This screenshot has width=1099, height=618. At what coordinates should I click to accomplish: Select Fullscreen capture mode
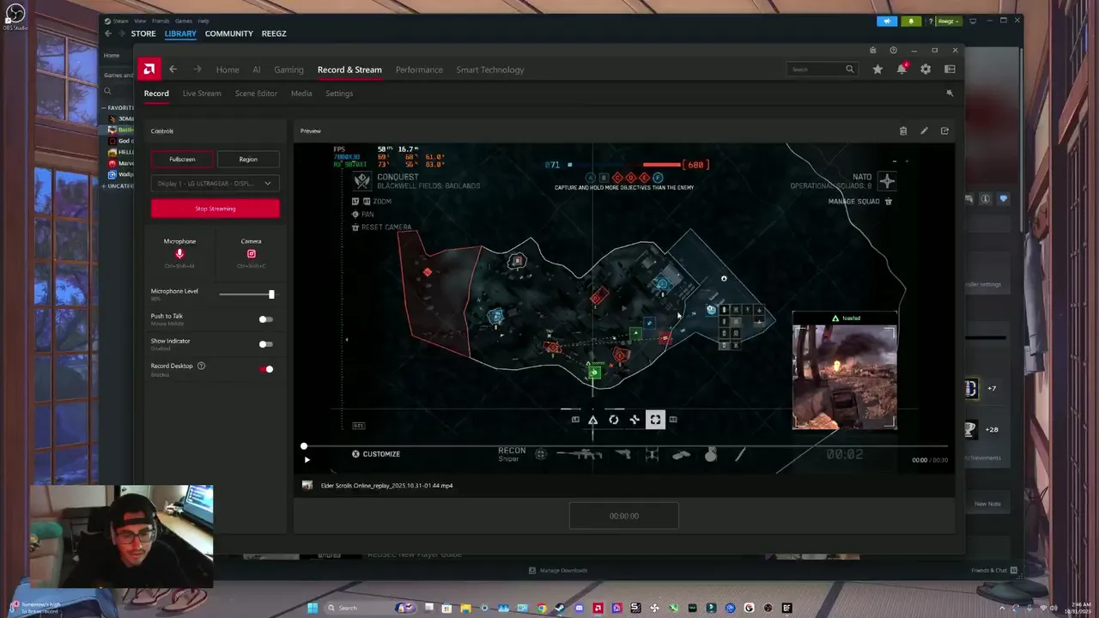(182, 159)
